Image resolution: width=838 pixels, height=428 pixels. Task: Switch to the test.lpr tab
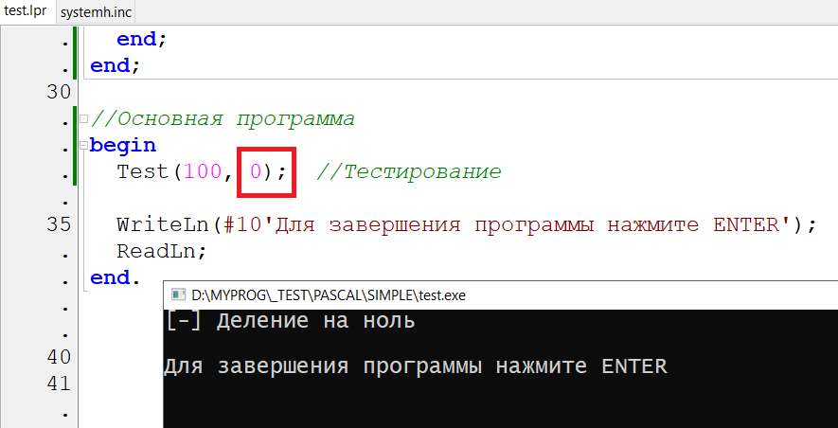click(27, 11)
